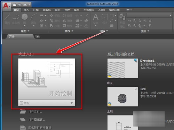Click the Open folder icon in quick access toolbar
Screen dimensions: 174x130
[20, 5]
